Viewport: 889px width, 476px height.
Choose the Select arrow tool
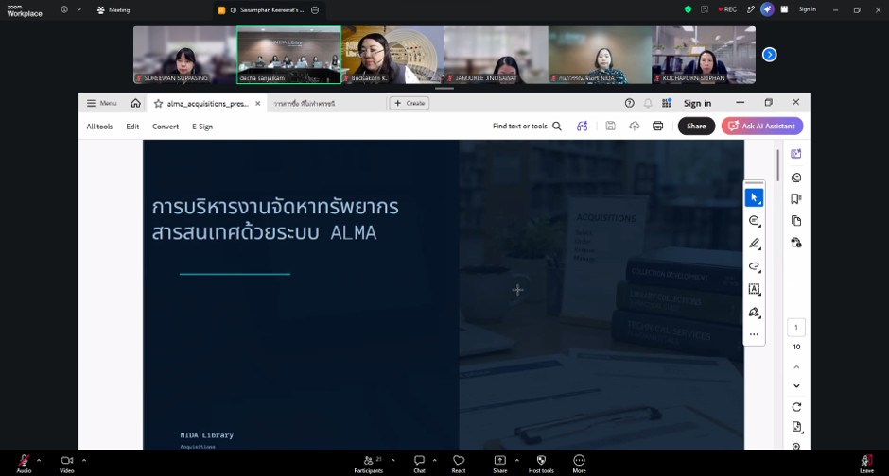click(754, 198)
